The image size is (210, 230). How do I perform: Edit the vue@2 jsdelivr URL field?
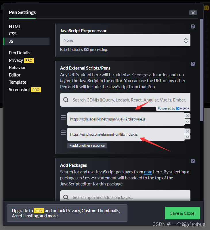click(x=126, y=119)
